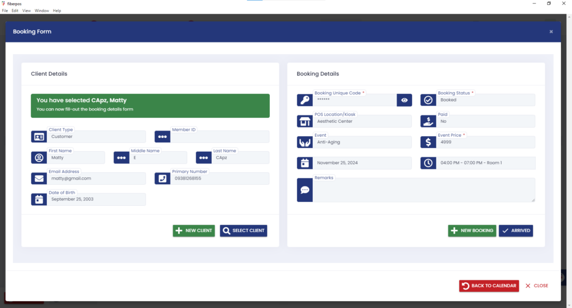Click the New Client button
The width and height of the screenshot is (572, 308).
tap(194, 231)
